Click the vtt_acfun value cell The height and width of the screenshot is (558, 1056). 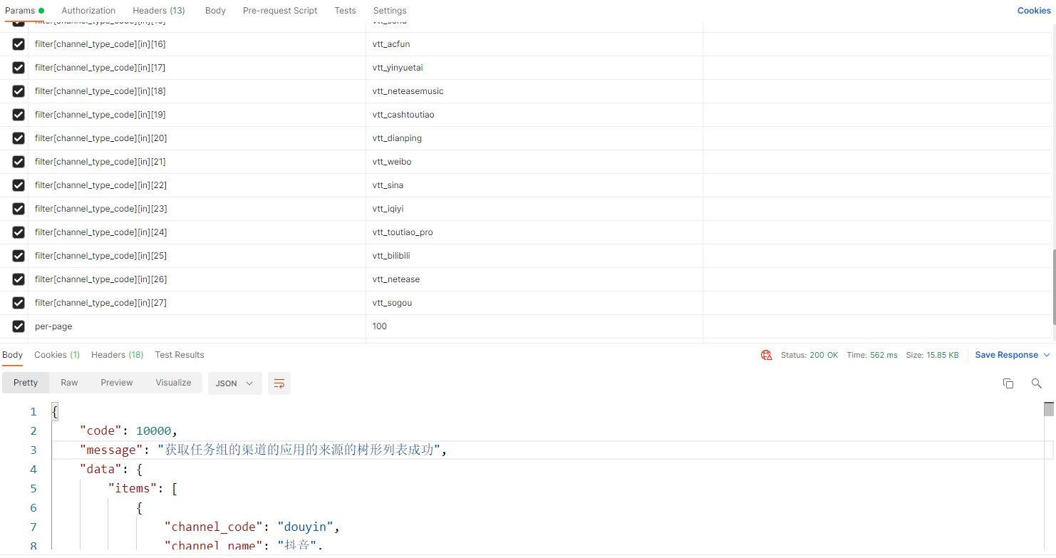534,44
